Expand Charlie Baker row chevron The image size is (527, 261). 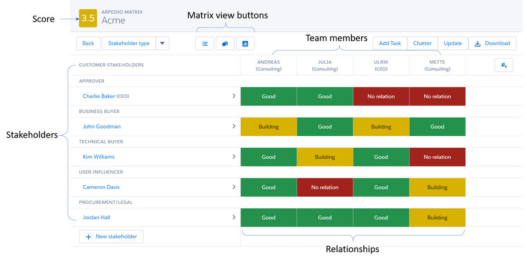tap(234, 96)
